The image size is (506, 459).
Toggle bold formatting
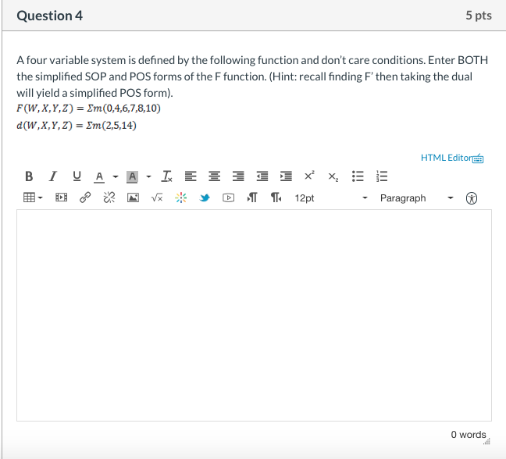(29, 176)
